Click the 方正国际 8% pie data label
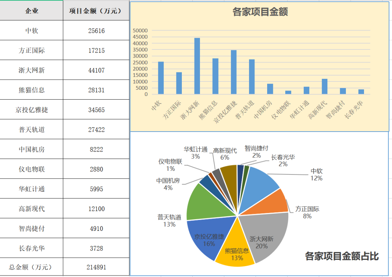Viewport: 392px width, 277px height. (307, 213)
